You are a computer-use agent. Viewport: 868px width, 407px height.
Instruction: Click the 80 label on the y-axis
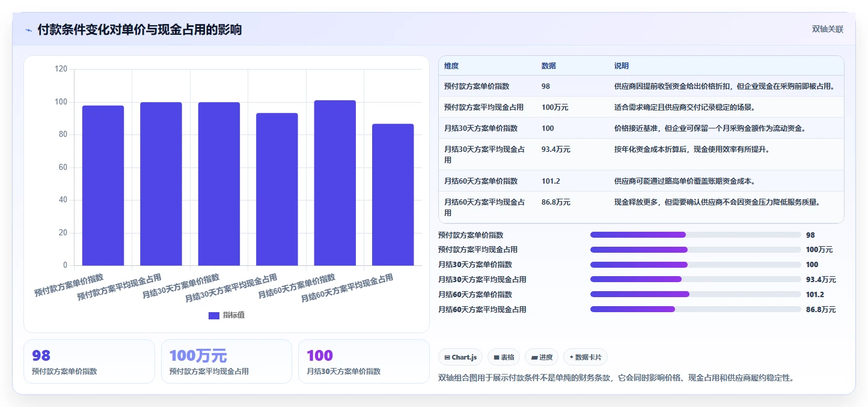pyautogui.click(x=63, y=134)
